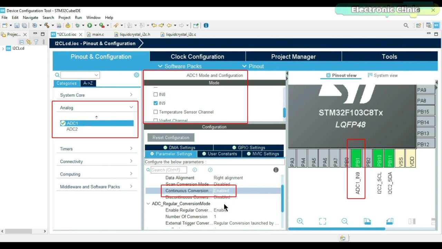Open the peripheral search combo box
The image size is (442, 249).
coord(80,75)
